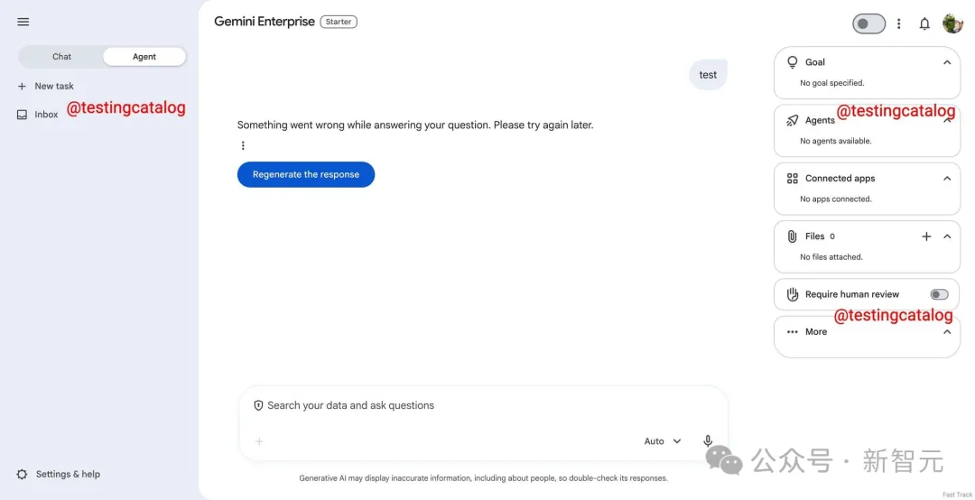
Task: Add a file with the Files plus icon
Action: click(x=926, y=236)
